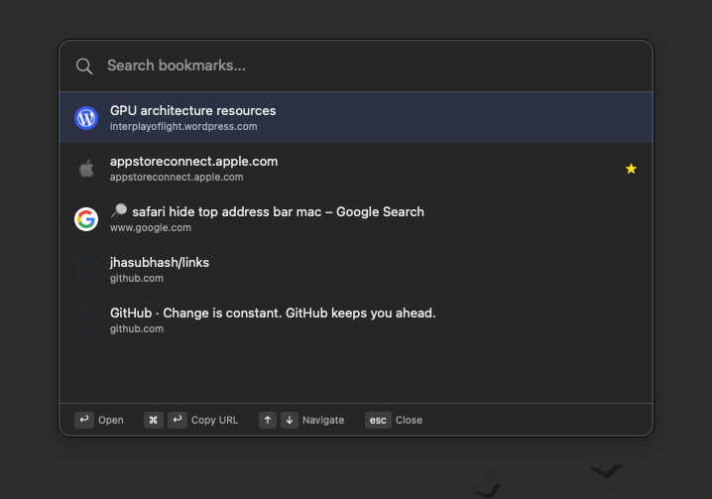This screenshot has height=499, width=712.
Task: Click GitHub favicon beside Change is constant
Action: 86,320
